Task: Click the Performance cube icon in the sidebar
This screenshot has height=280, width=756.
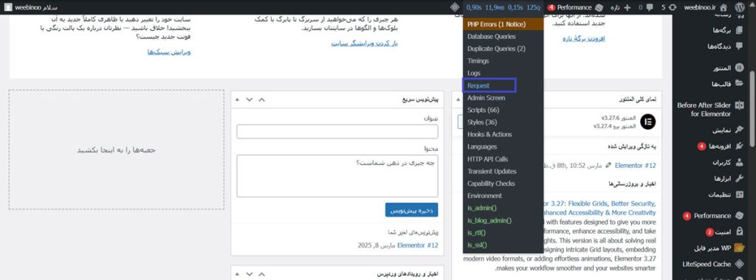Action: [739, 216]
